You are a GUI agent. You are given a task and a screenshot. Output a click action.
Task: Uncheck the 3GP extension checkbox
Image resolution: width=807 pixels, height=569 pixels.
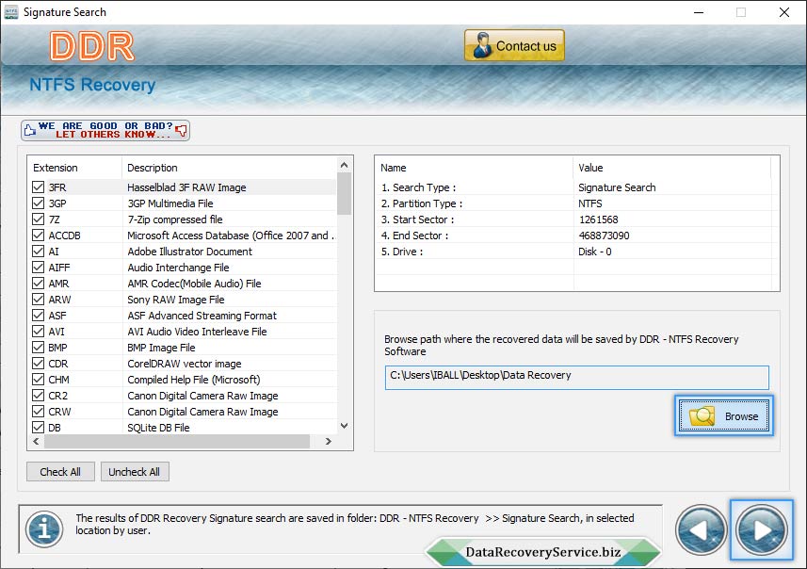click(x=38, y=203)
